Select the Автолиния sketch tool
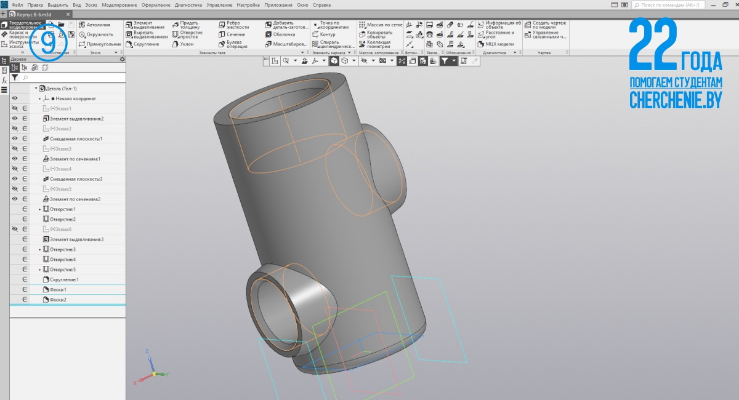 (x=94, y=25)
